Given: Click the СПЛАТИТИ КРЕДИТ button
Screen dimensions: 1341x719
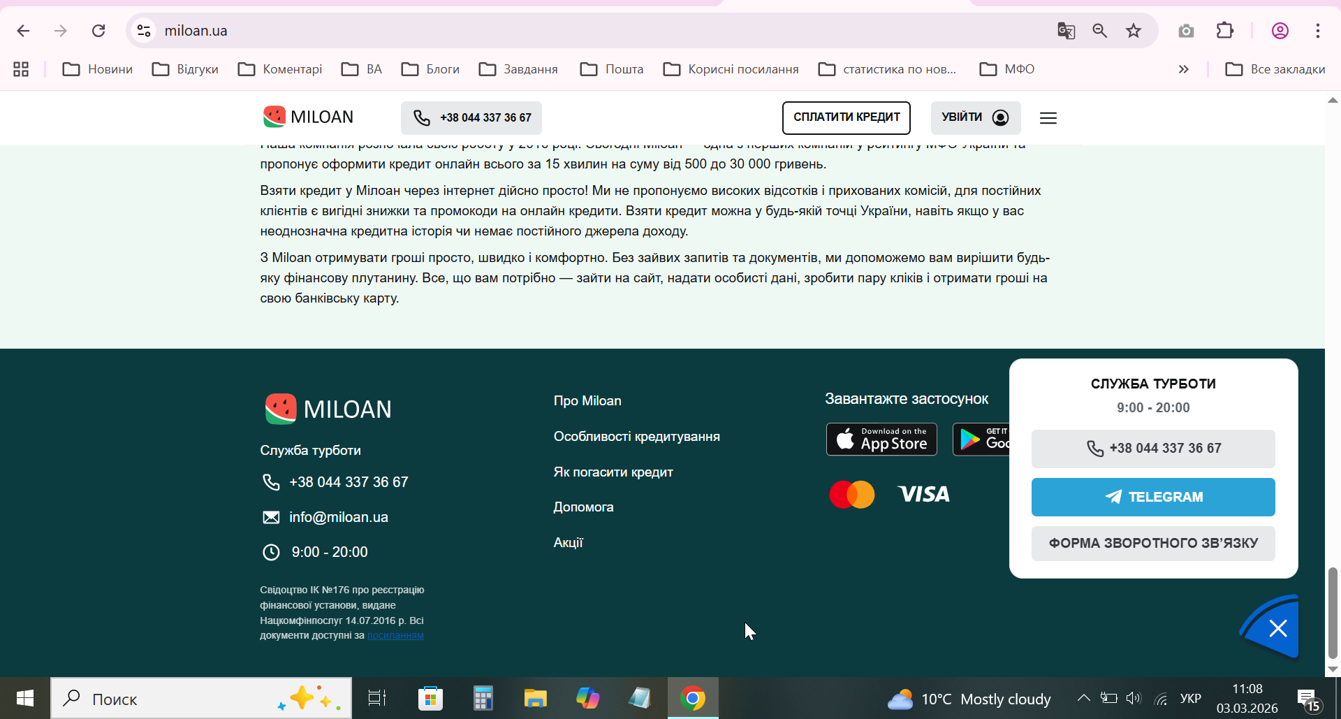Looking at the screenshot, I should click(x=847, y=117).
